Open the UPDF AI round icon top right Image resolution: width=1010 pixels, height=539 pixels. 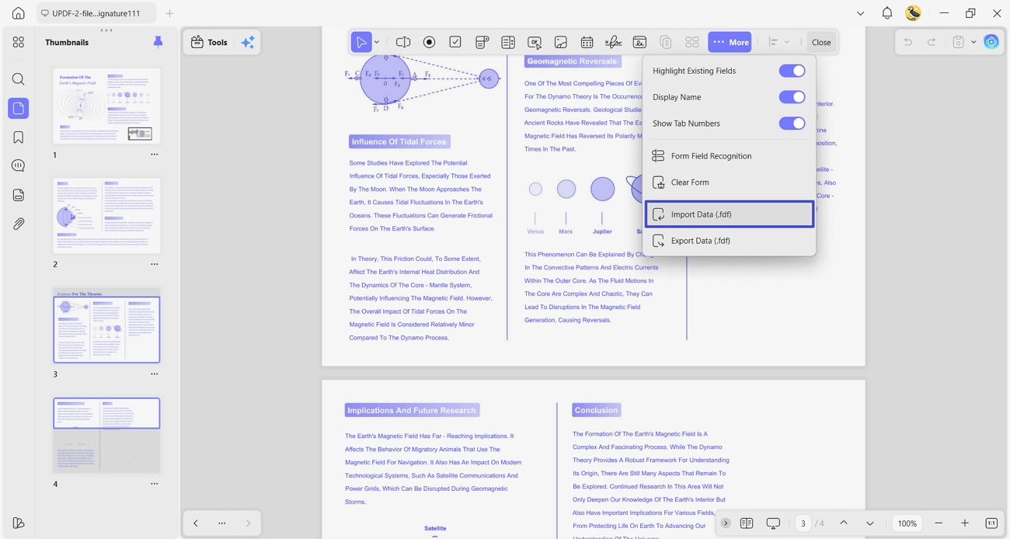pyautogui.click(x=991, y=42)
